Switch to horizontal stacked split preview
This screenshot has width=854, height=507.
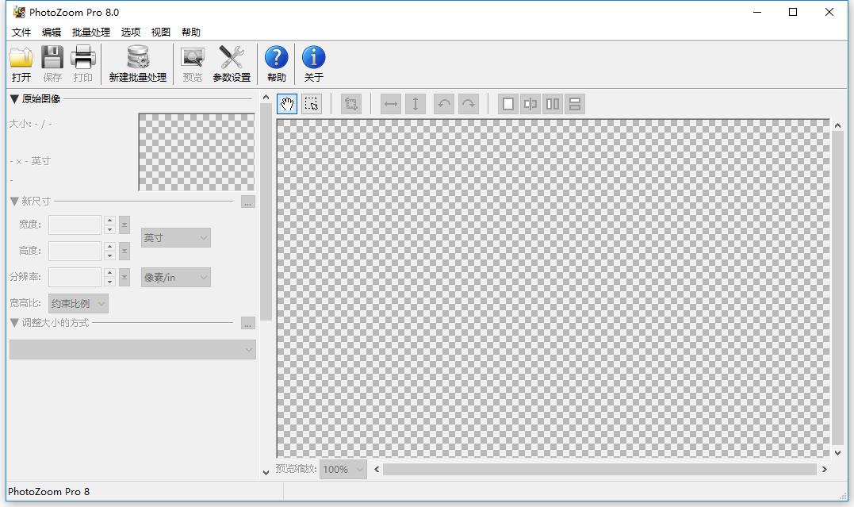coord(575,104)
